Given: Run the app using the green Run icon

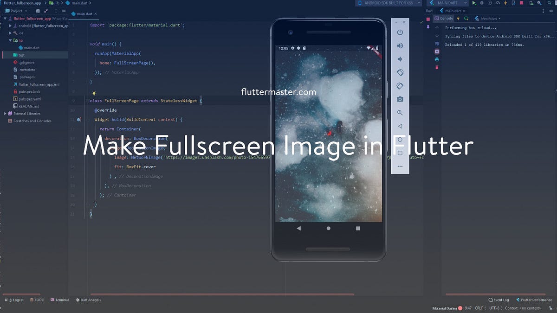Looking at the screenshot, I should [474, 3].
